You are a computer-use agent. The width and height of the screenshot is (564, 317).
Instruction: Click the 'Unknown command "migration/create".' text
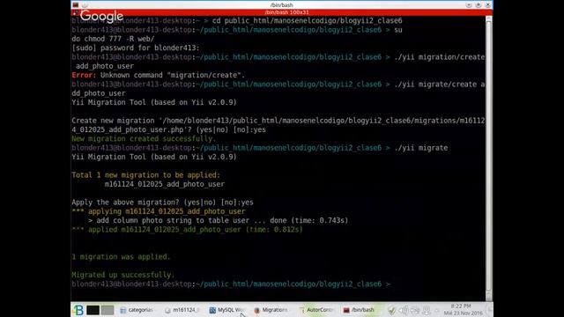pos(173,75)
